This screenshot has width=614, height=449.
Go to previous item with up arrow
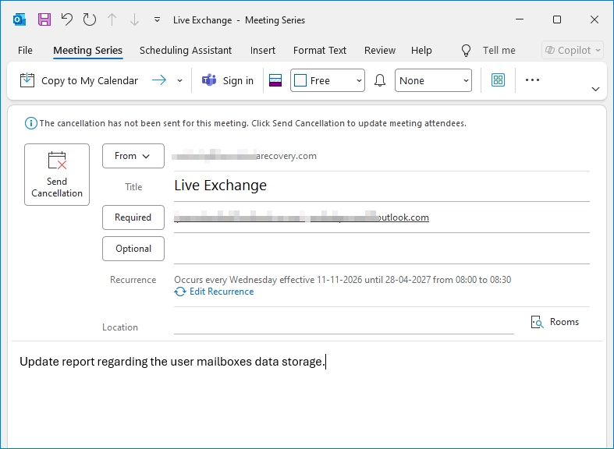point(112,19)
